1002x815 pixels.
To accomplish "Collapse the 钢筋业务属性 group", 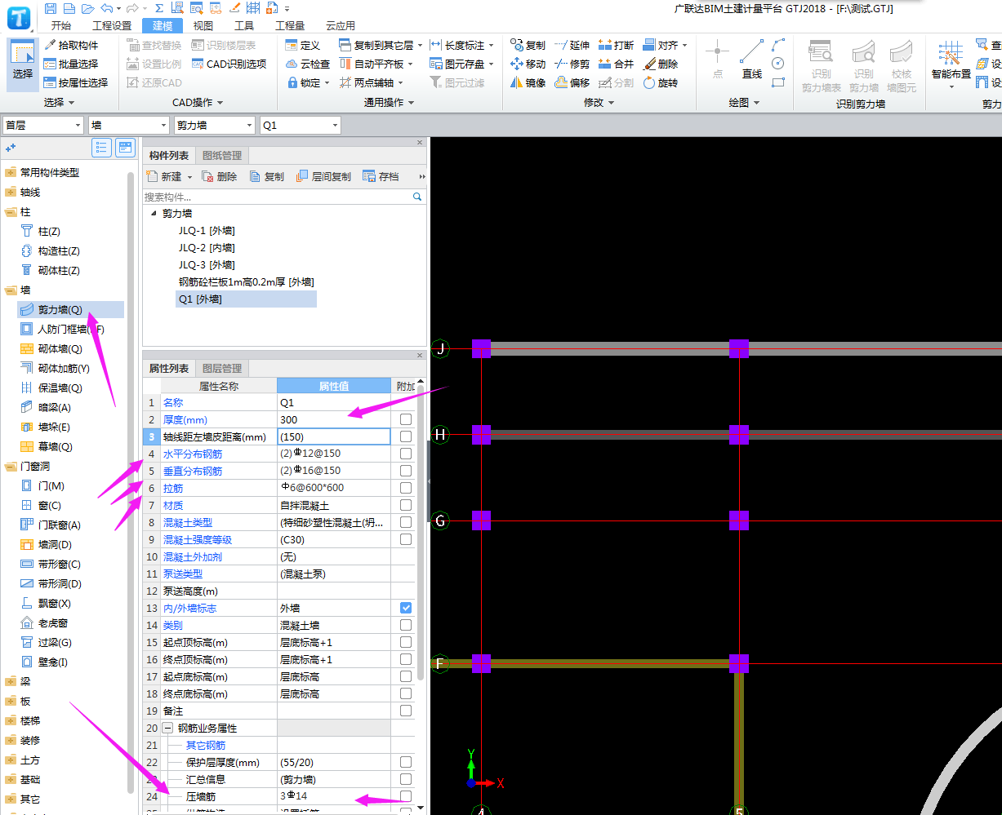I will coord(168,728).
